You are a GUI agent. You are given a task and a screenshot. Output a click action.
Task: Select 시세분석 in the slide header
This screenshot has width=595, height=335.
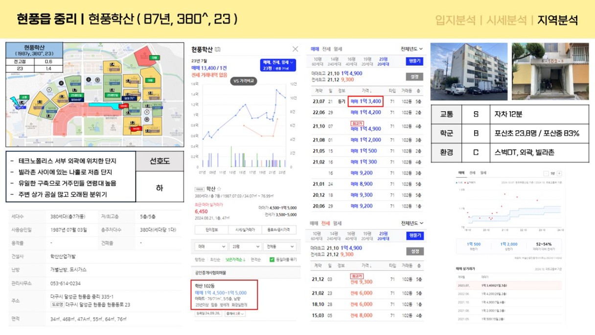(506, 20)
